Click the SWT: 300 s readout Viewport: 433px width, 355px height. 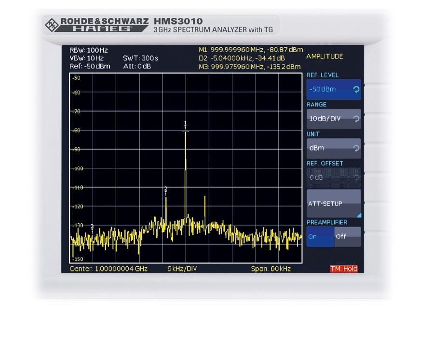click(140, 58)
